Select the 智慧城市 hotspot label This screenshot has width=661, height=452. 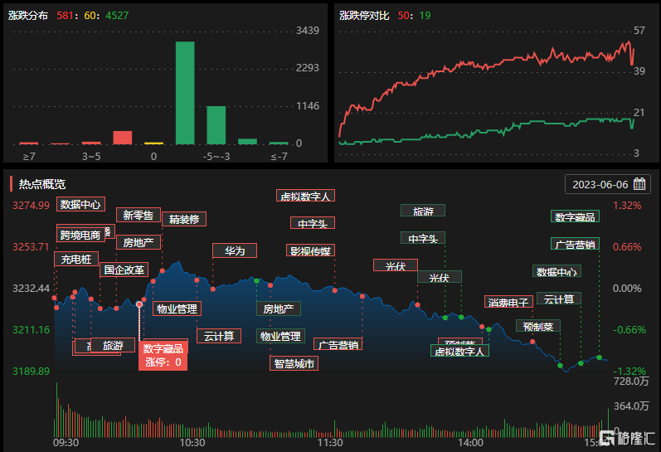point(294,363)
